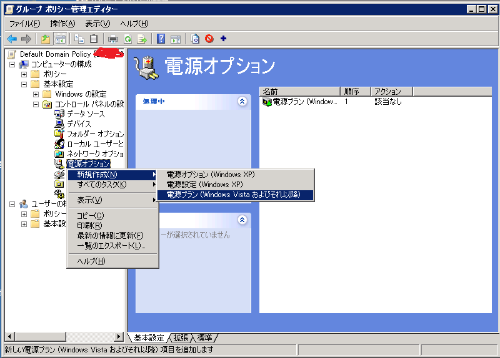The width and height of the screenshot is (500, 358).
Task: Click the tree pane scroll left arrow
Action: pos(9,336)
